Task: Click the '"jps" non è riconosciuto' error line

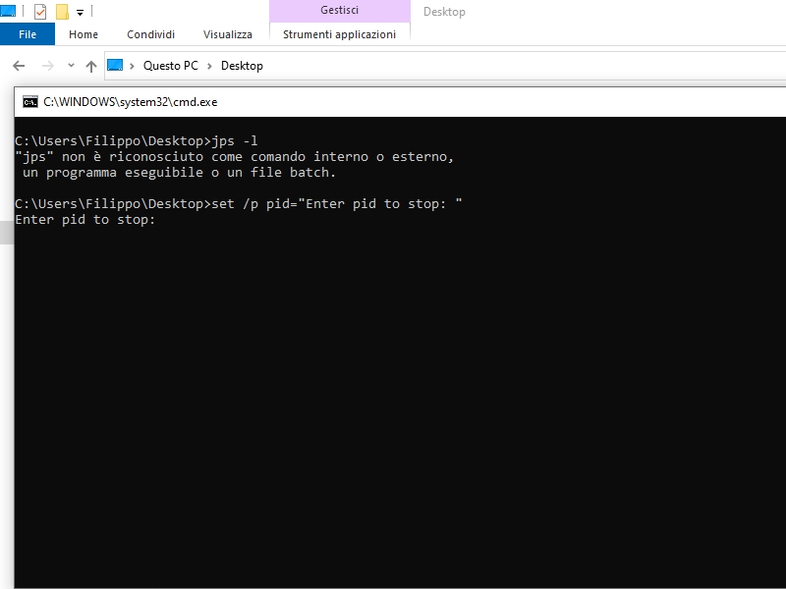Action: click(x=235, y=157)
